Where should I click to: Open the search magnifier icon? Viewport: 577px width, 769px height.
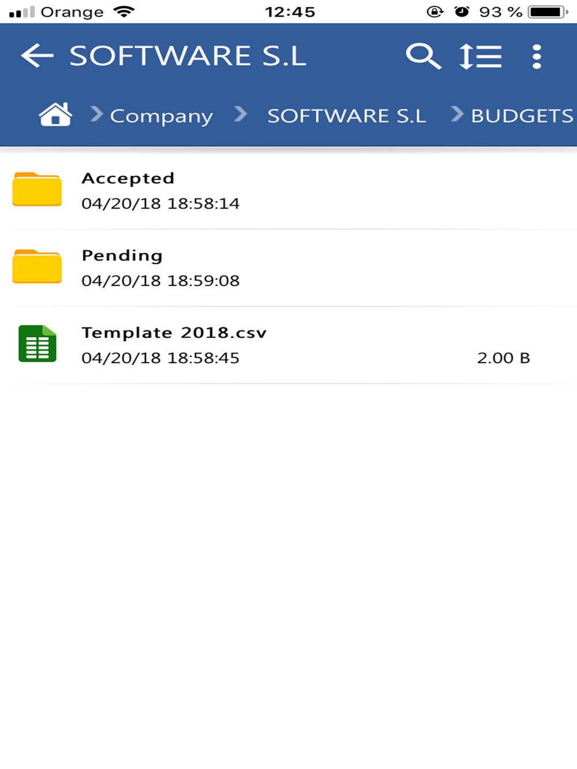coord(424,56)
